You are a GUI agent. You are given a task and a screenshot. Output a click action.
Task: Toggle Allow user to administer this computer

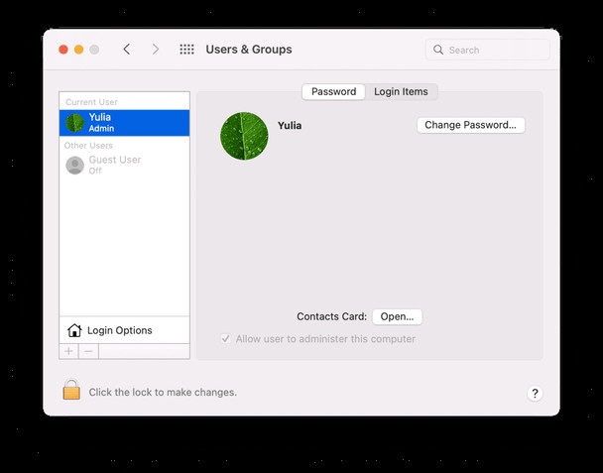tap(225, 339)
